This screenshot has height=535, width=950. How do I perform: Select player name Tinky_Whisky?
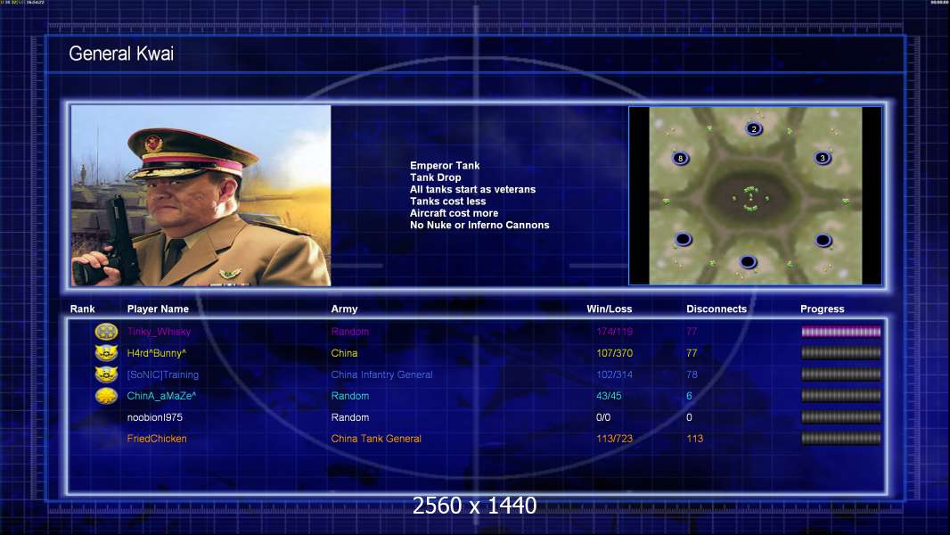click(x=159, y=332)
